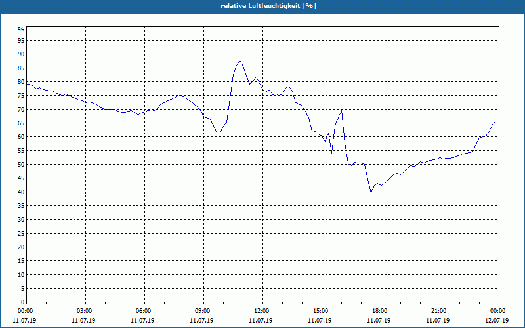This screenshot has width=525, height=328.
Task: Select the y-axis value 10
Action: click(x=21, y=275)
